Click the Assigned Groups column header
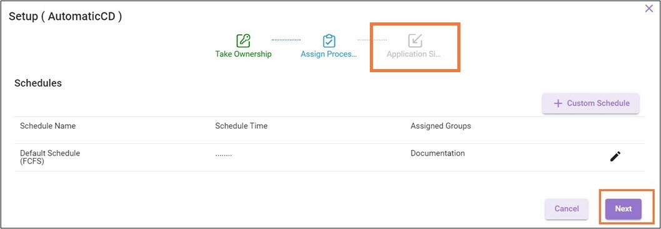661x229 pixels. (x=440, y=126)
